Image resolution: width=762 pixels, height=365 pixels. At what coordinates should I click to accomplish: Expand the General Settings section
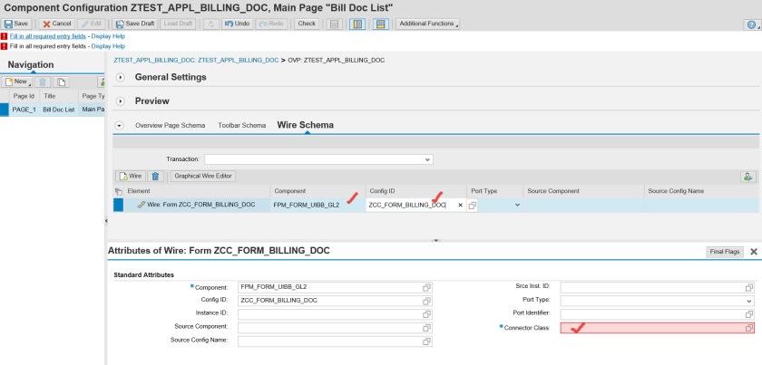point(121,77)
